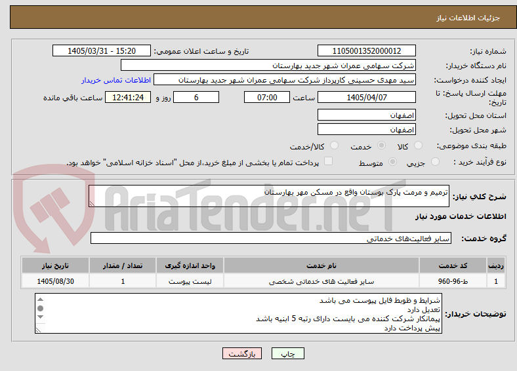Screen dimensions: 517x371
Task: Click the service code cell ط-96-960
Action: coord(453,281)
